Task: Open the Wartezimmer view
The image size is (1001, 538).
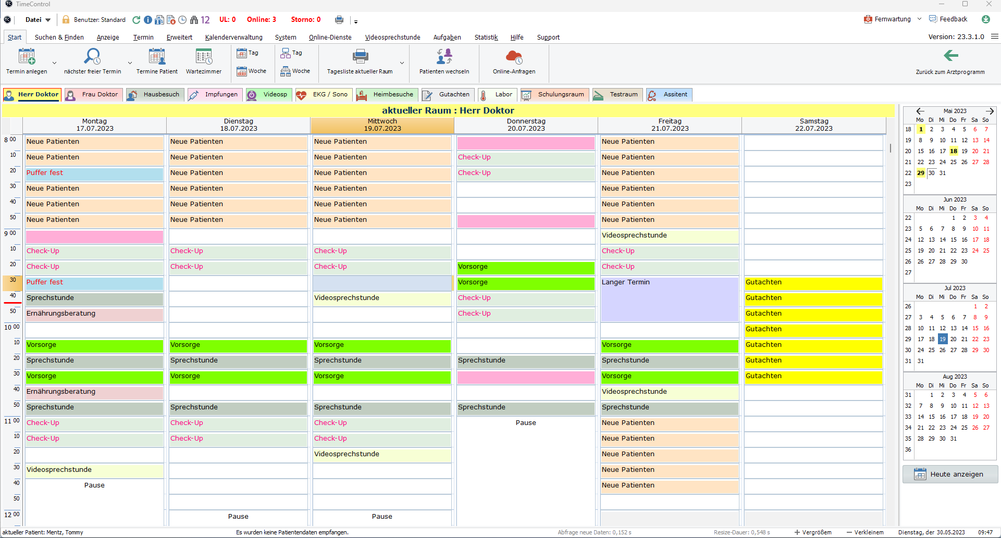Action: (203, 56)
